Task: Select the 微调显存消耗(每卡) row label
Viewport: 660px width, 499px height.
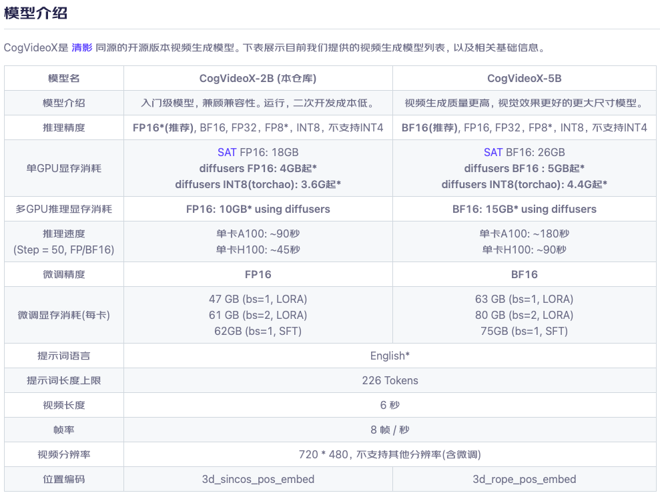Action: pyautogui.click(x=64, y=315)
